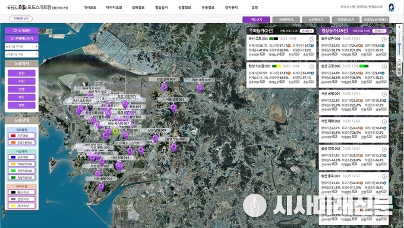404x228 pixels.
Task: Click 서신 궁평 001 purple map pin
Action: (101, 187)
